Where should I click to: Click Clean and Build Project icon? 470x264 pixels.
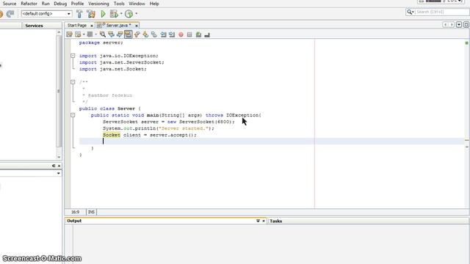(91, 14)
